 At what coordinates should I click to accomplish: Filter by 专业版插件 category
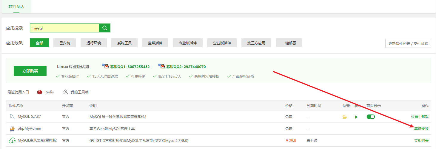188,43
